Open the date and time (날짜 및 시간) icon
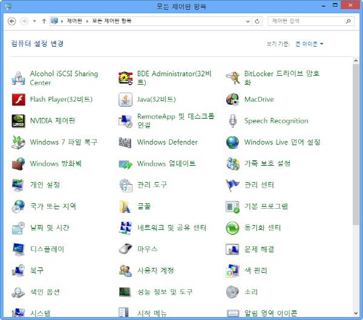The image size is (363, 320). point(18,228)
